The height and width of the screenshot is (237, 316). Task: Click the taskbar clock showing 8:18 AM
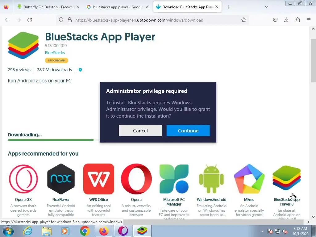300,231
